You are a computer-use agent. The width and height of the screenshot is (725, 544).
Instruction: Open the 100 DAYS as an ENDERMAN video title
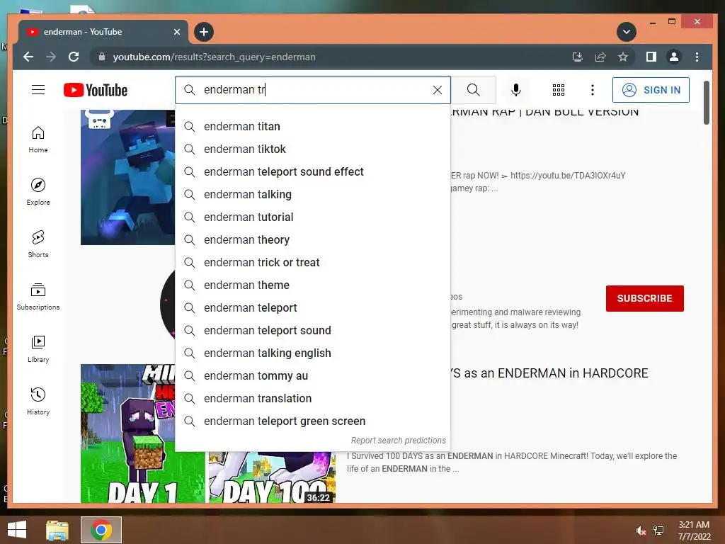(x=550, y=373)
